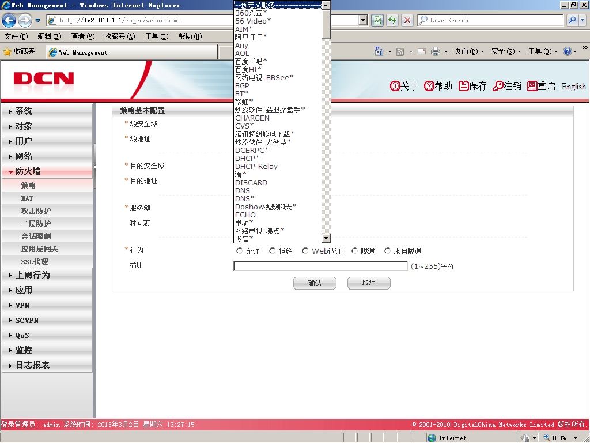Choose BGP in the service list
Screen dimensions: 590x443
pos(278,85)
